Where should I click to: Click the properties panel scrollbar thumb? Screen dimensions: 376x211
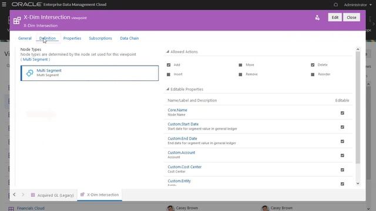[358, 108]
